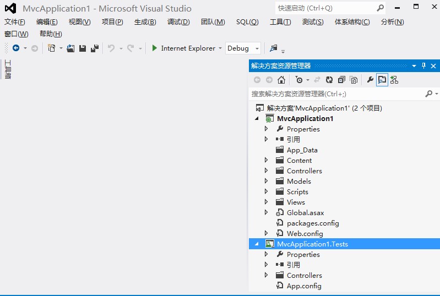Screen dimensions: 440x296
Task: Start debugging in Internet Explorer
Action: [188, 48]
